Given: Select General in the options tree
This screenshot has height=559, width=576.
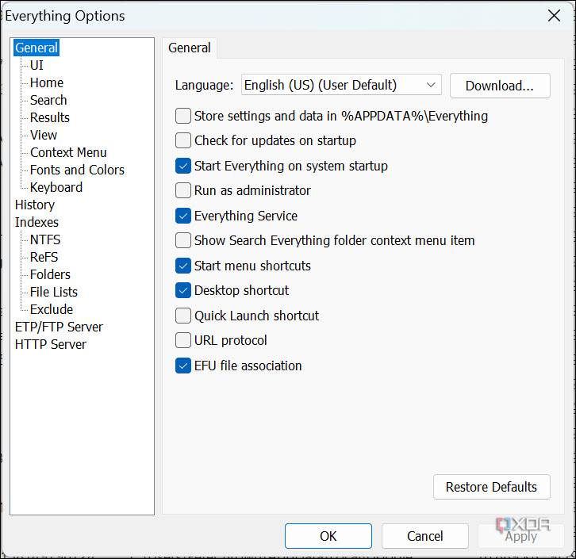Looking at the screenshot, I should [x=36, y=48].
